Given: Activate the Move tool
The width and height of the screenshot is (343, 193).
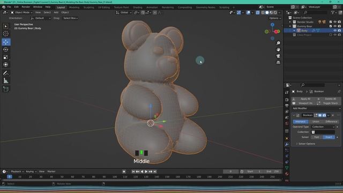Looking at the screenshot, I should pos(6,42).
